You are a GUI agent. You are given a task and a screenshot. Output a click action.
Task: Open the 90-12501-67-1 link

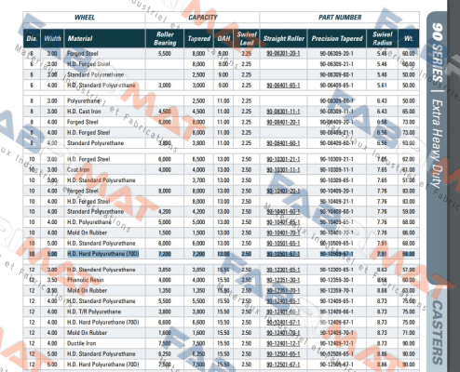(x=283, y=365)
